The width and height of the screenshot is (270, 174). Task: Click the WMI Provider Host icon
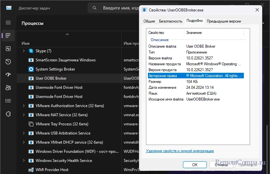[31, 170]
